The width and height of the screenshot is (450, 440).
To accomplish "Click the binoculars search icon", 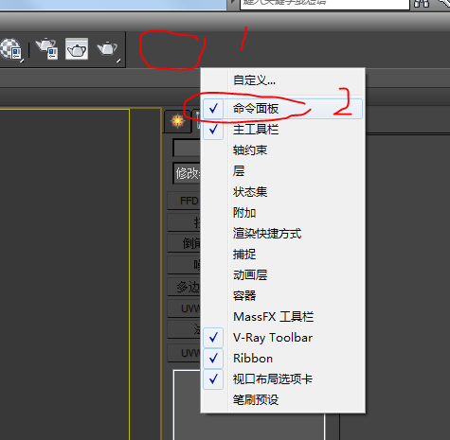I will point(422,4).
